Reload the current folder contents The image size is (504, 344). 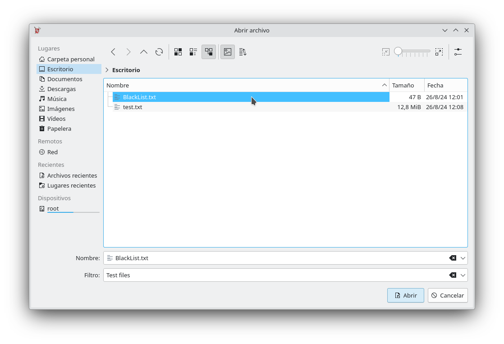click(x=159, y=52)
